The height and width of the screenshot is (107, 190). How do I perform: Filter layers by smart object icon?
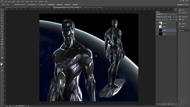coord(174,14)
